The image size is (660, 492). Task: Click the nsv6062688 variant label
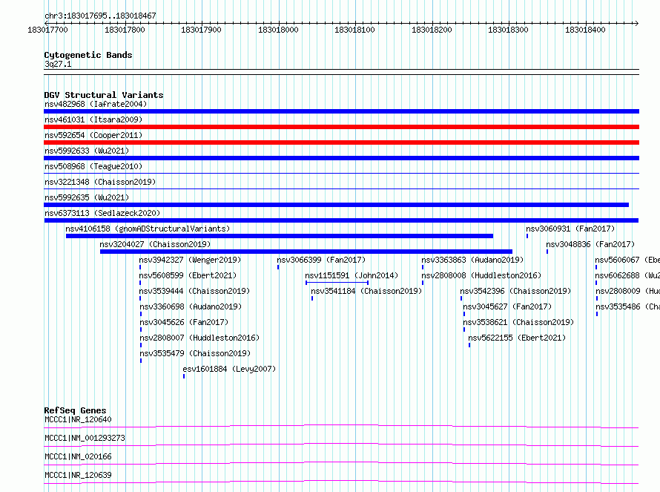627,275
